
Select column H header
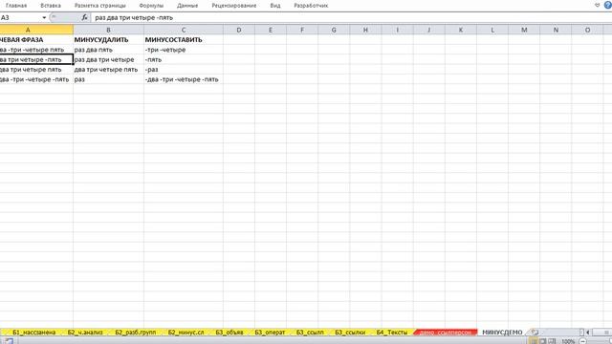(365, 30)
